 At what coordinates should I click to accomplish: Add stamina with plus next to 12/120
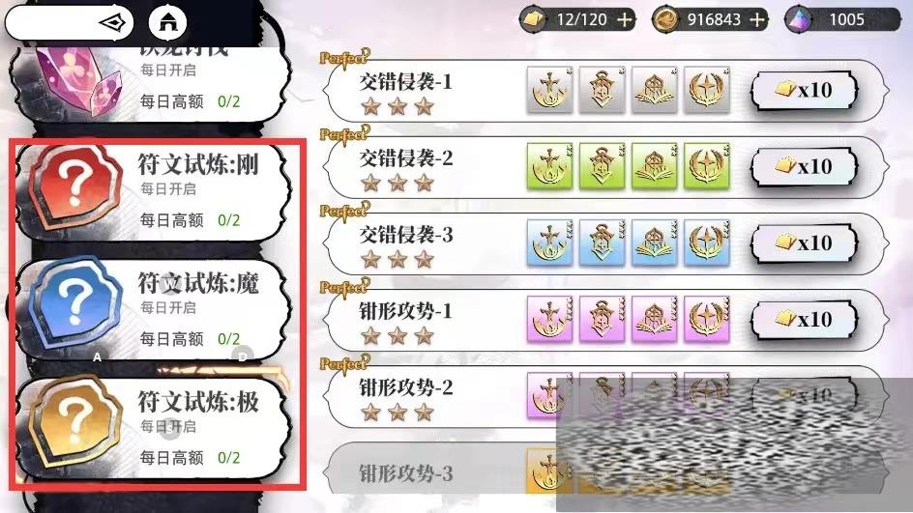624,19
